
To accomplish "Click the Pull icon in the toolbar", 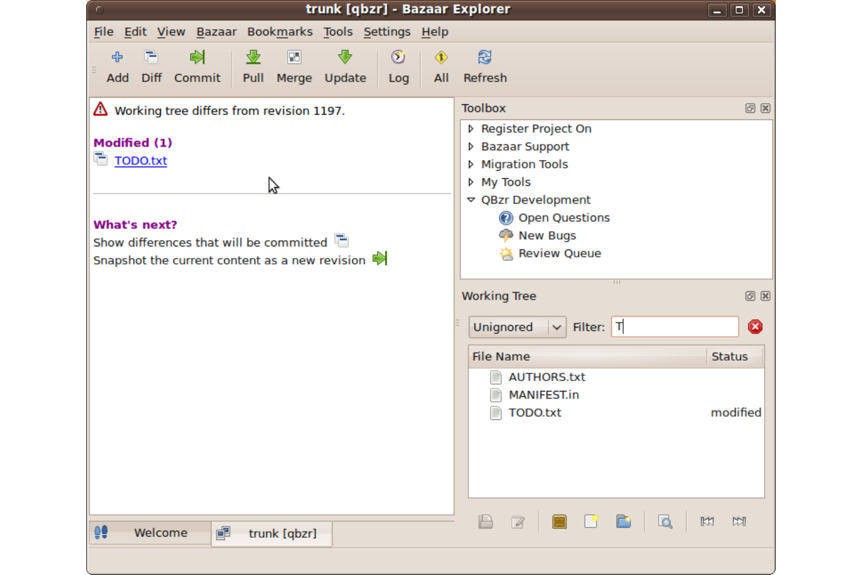I will click(x=253, y=65).
